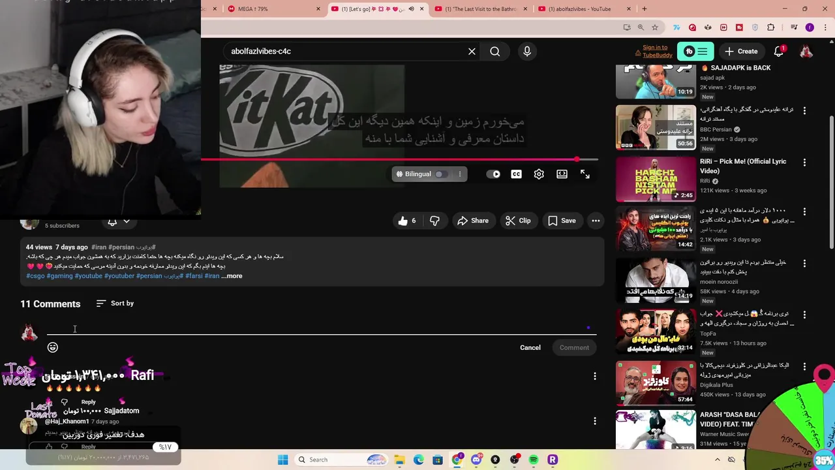
Task: Open more actions under the video
Action: [596, 221]
